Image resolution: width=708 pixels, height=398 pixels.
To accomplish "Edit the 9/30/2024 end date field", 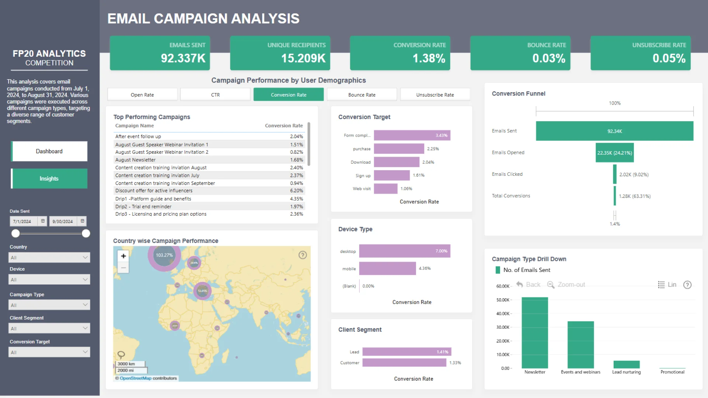I will [x=63, y=221].
